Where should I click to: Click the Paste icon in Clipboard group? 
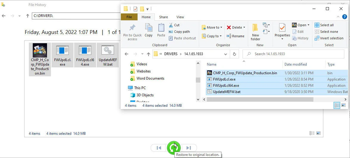click(x=161, y=28)
